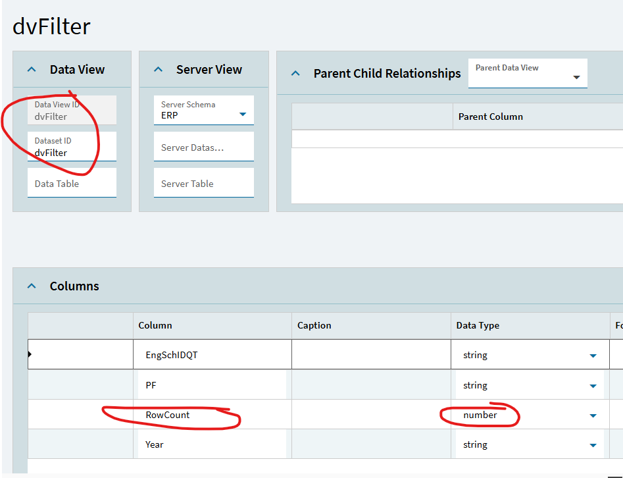Open the Parent Data View dropdown
Image resolution: width=623 pixels, height=478 pixels.
click(576, 77)
